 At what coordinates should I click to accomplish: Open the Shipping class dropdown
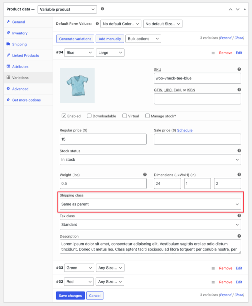150,204
